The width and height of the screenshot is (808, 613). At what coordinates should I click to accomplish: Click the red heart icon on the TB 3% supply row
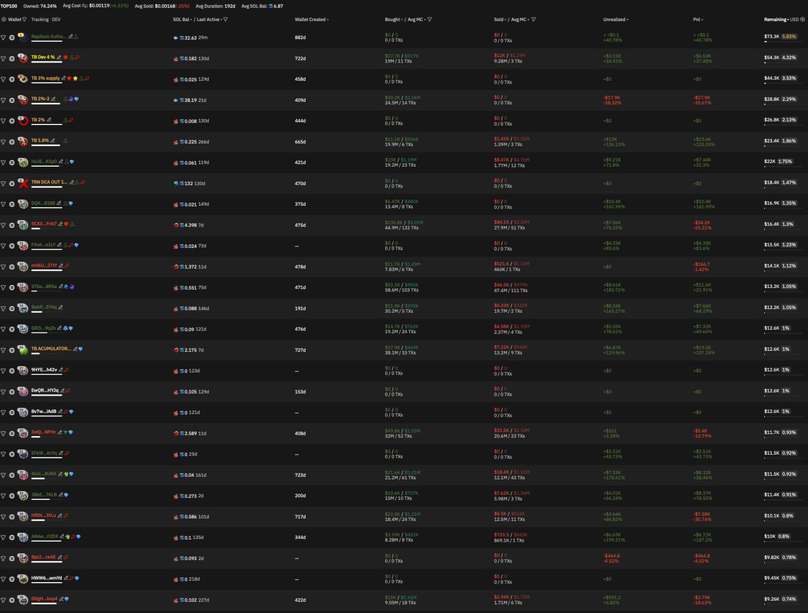[x=69, y=78]
